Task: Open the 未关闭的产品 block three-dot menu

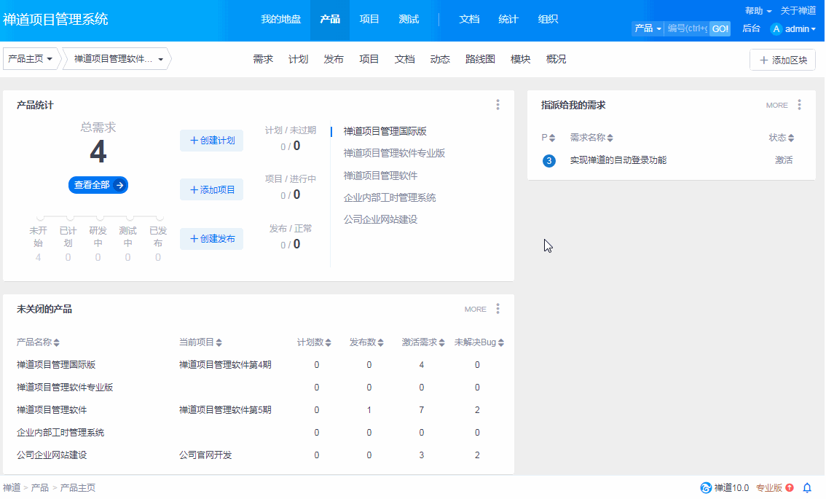Action: [x=497, y=309]
